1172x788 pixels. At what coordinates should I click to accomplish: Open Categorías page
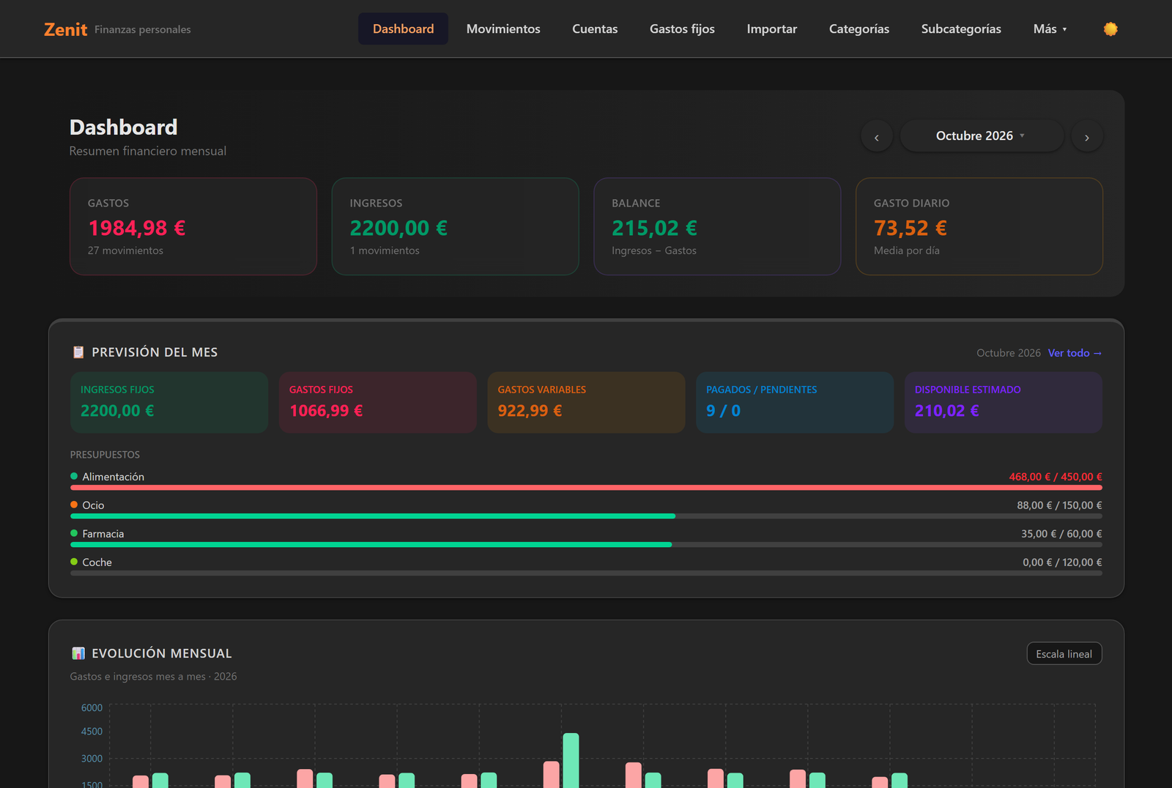(859, 29)
